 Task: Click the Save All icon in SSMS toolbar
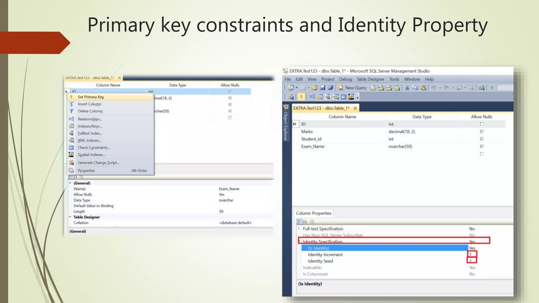coord(331,88)
